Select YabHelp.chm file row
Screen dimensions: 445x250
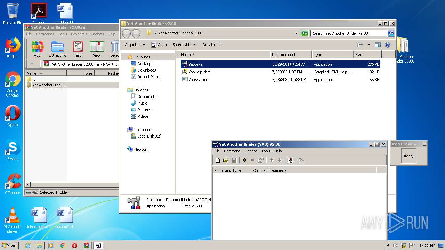pyautogui.click(x=281, y=72)
